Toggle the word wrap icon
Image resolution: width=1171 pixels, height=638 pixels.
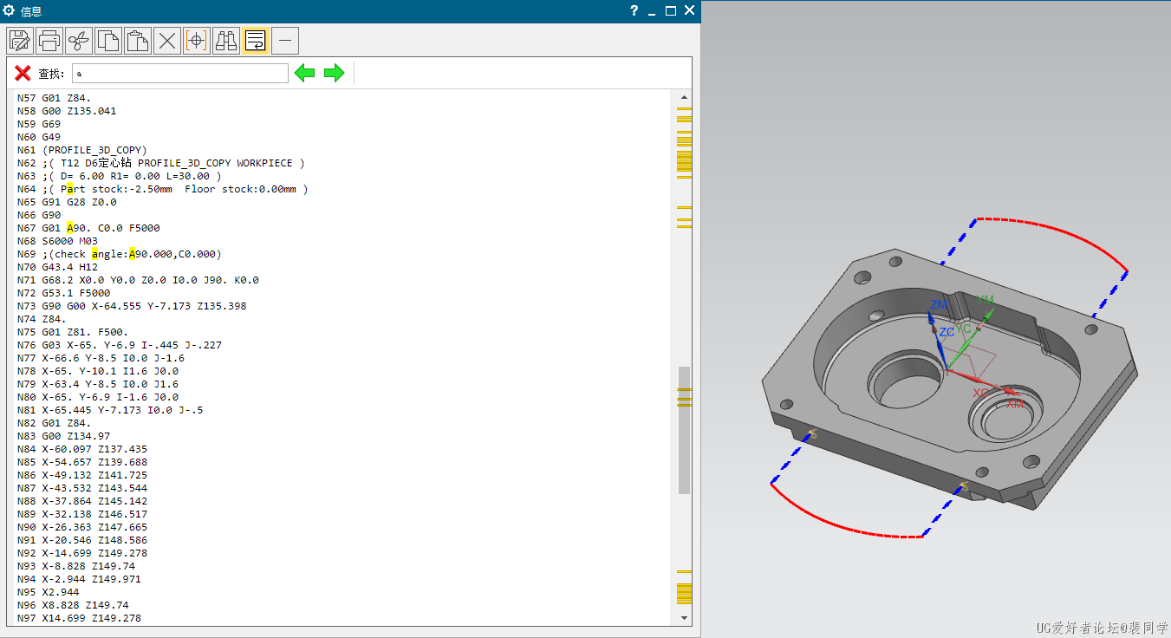256,40
